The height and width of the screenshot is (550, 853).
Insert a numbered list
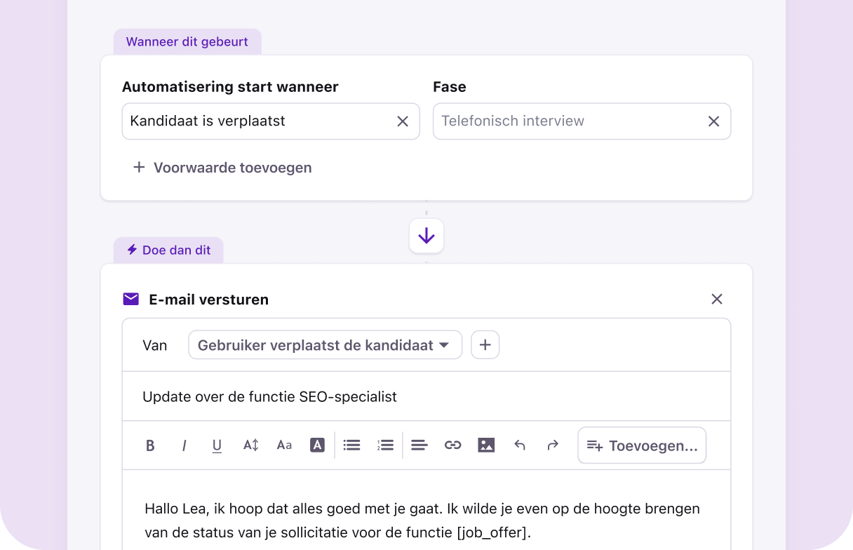[x=385, y=445]
